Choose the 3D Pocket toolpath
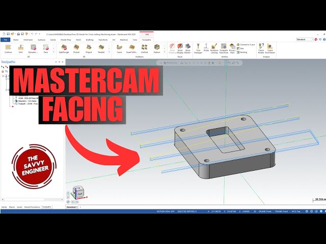The width and height of the screenshot is (326, 244). (76, 49)
